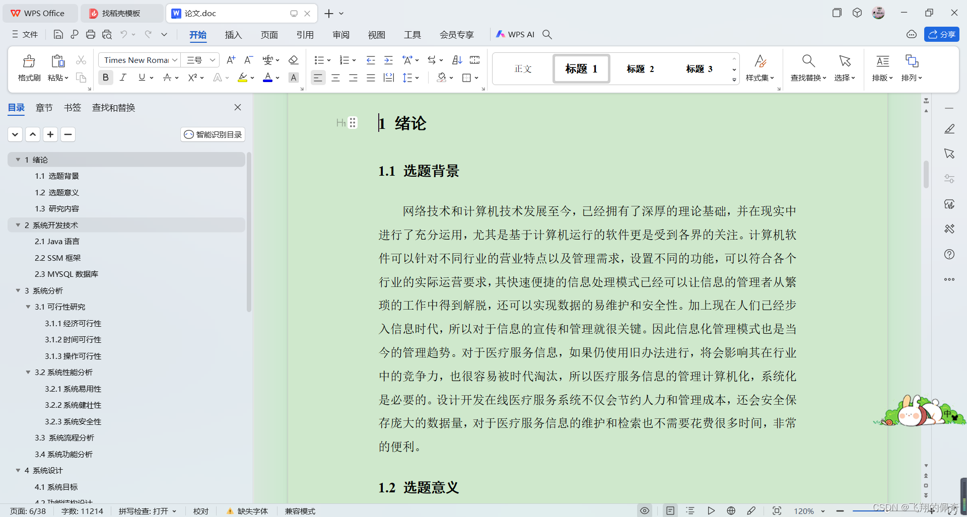967x517 pixels.
Task: Click the Layout (排版) icon
Action: tap(882, 61)
